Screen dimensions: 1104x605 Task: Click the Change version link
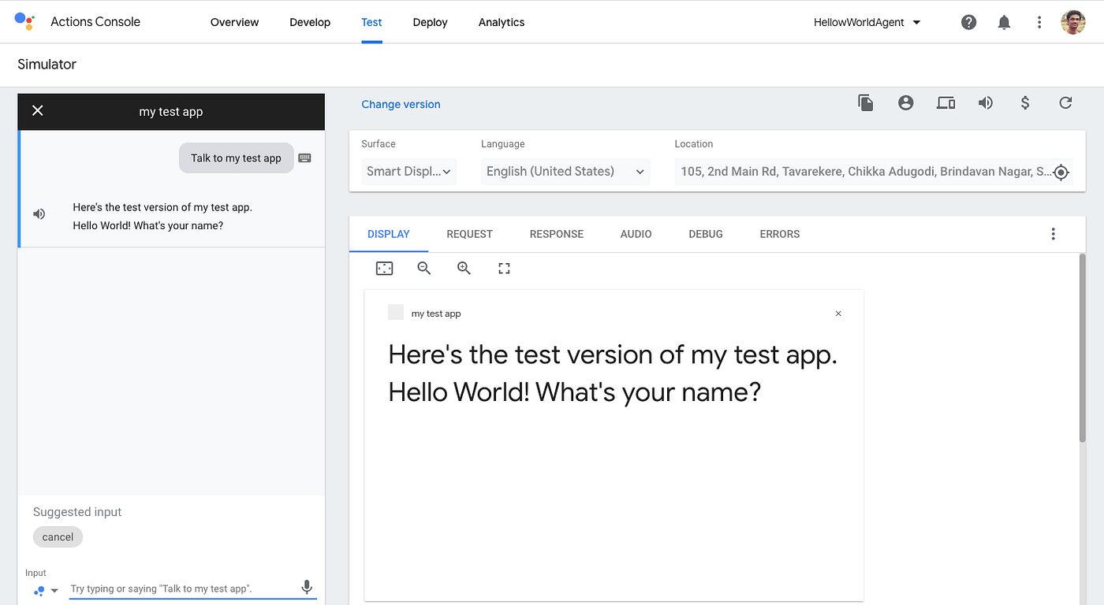coord(401,104)
